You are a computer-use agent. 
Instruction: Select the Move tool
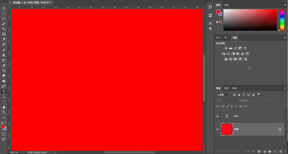coord(4,8)
